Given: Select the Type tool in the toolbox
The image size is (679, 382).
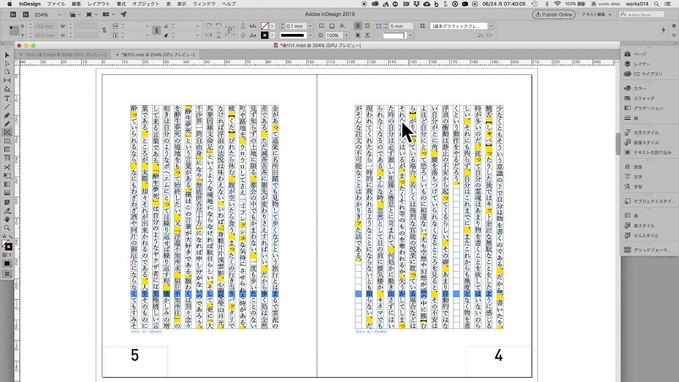Looking at the screenshot, I should click(7, 98).
